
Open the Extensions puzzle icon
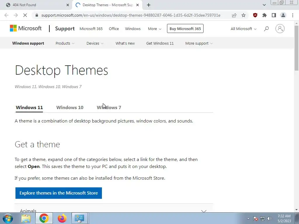265,15
